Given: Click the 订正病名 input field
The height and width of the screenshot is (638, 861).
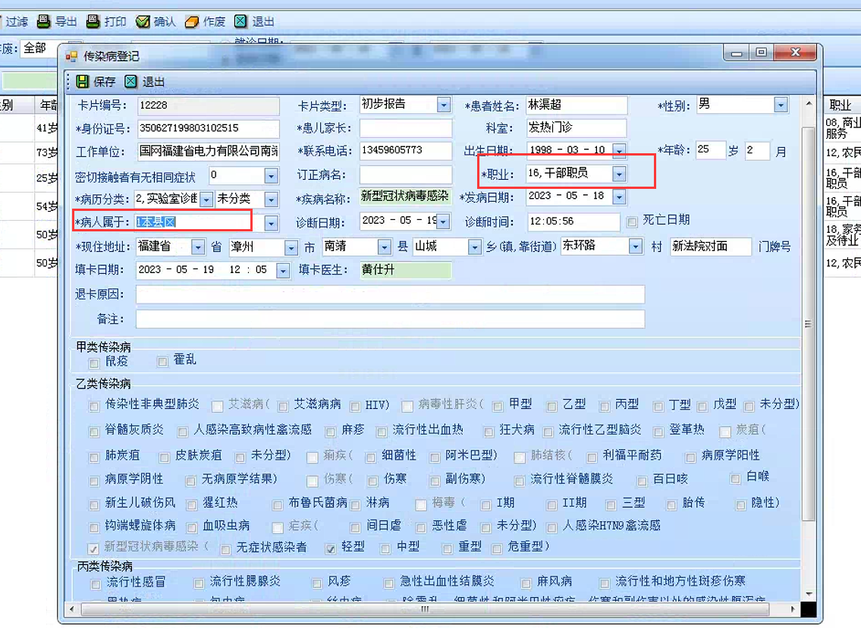Looking at the screenshot, I should tap(405, 175).
